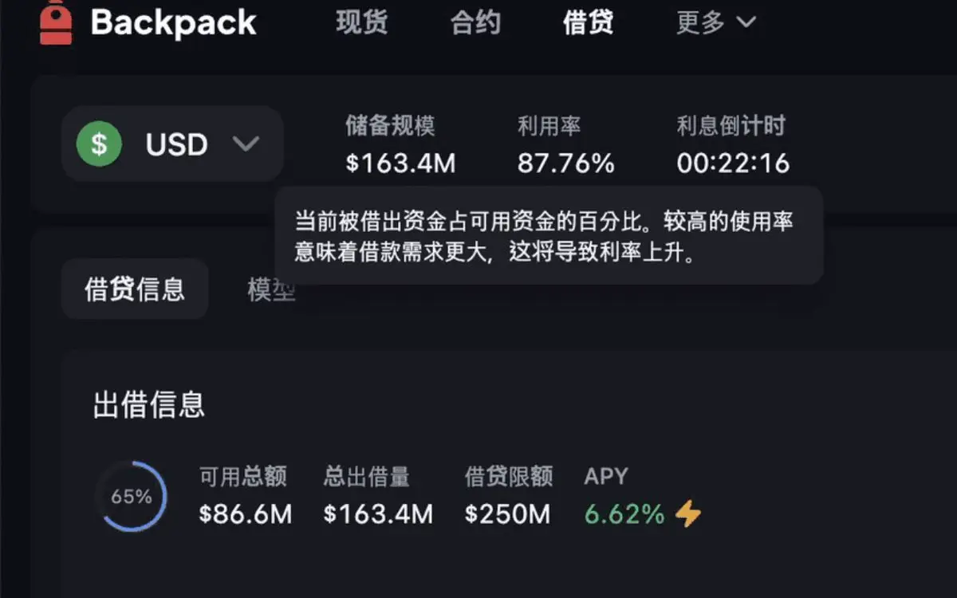The height and width of the screenshot is (598, 957).
Task: Click the 利息倒计时 timer 00:22:16
Action: (x=733, y=163)
